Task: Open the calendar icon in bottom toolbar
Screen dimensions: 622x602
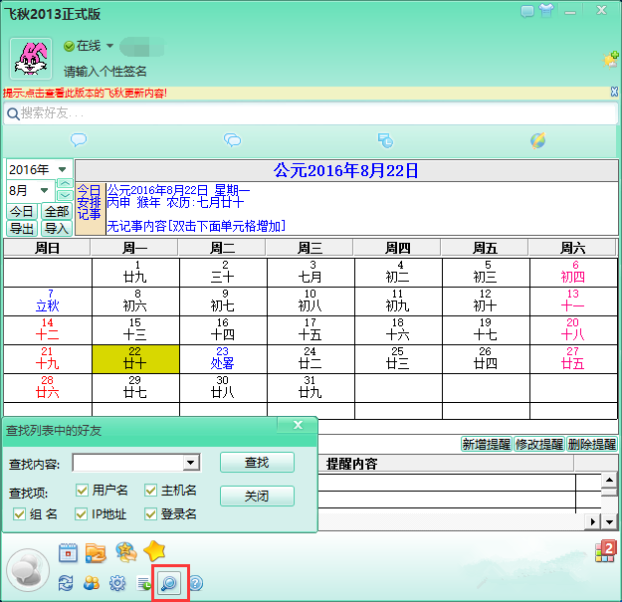Action: (69, 552)
